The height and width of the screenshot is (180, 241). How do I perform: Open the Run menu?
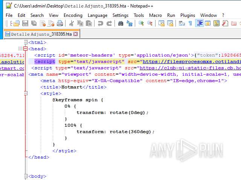point(171,15)
